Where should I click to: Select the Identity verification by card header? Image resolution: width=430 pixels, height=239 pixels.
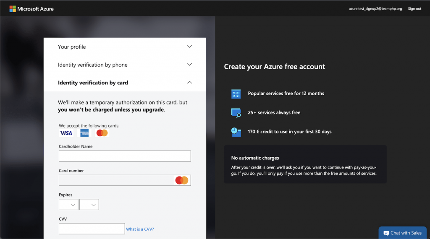[x=125, y=83]
